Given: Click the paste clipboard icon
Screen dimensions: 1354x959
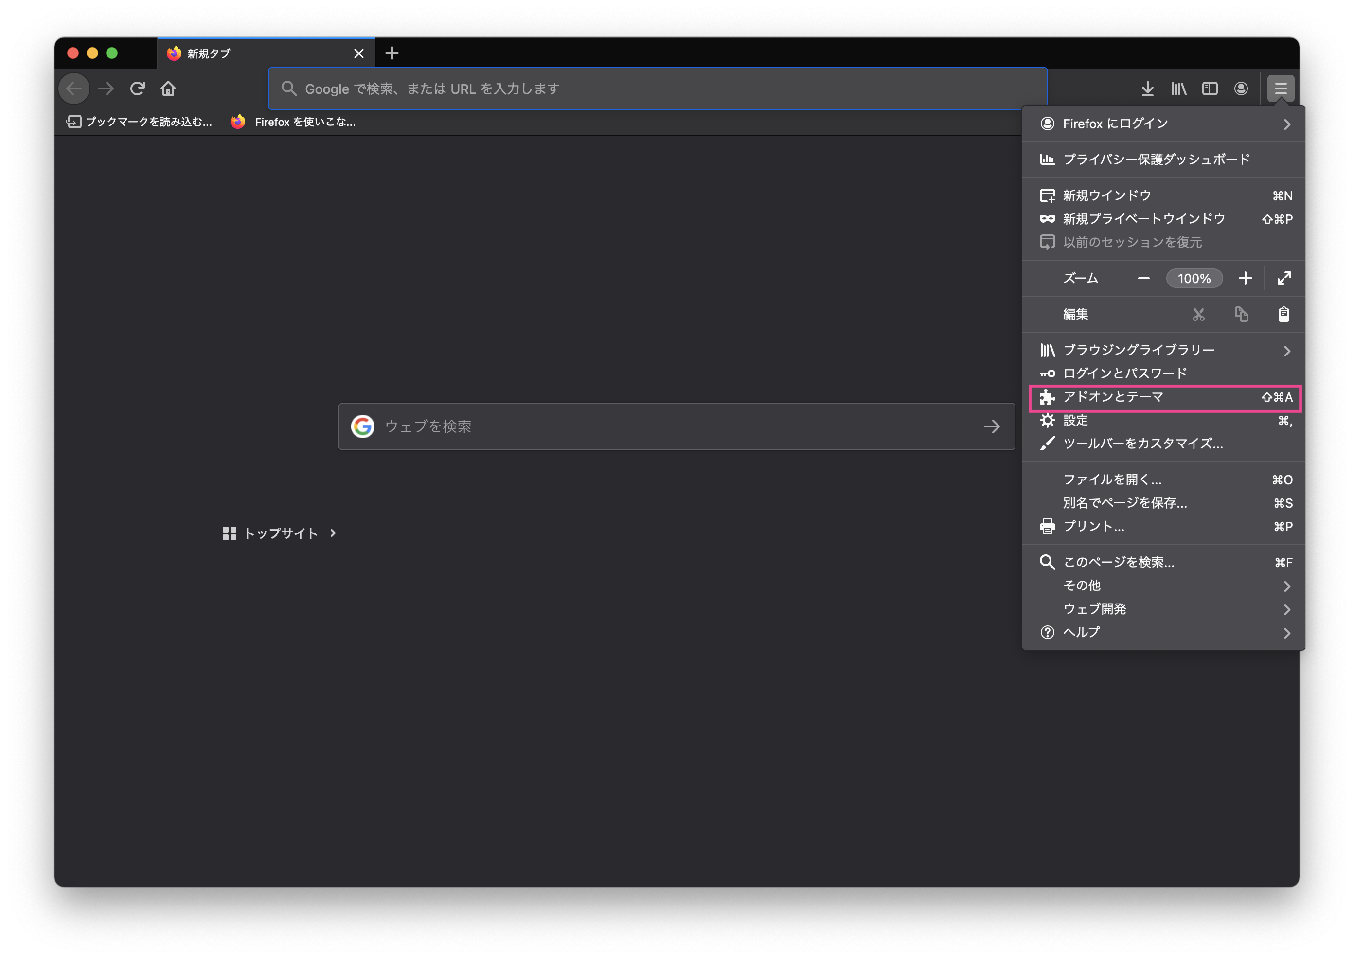Looking at the screenshot, I should pos(1284,314).
